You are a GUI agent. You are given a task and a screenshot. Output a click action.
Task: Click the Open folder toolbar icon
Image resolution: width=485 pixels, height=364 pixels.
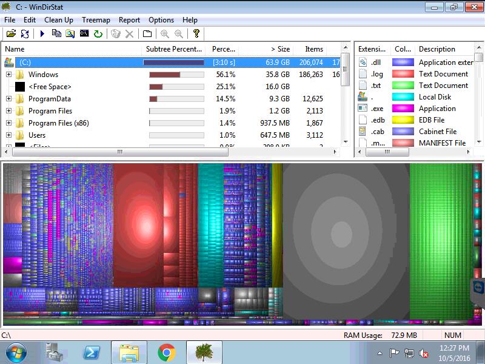(x=11, y=33)
